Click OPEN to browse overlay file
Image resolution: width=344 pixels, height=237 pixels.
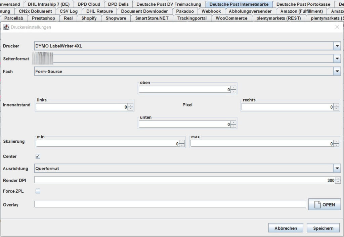pyautogui.click(x=325, y=204)
